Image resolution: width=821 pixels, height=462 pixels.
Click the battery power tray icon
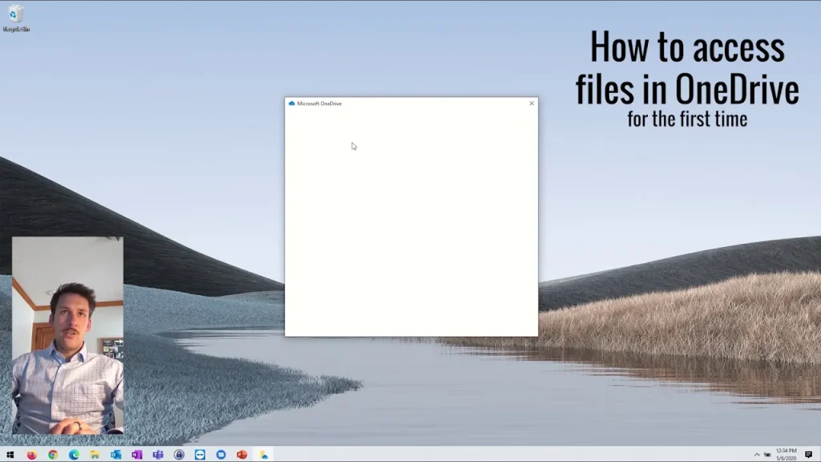pyautogui.click(x=767, y=455)
